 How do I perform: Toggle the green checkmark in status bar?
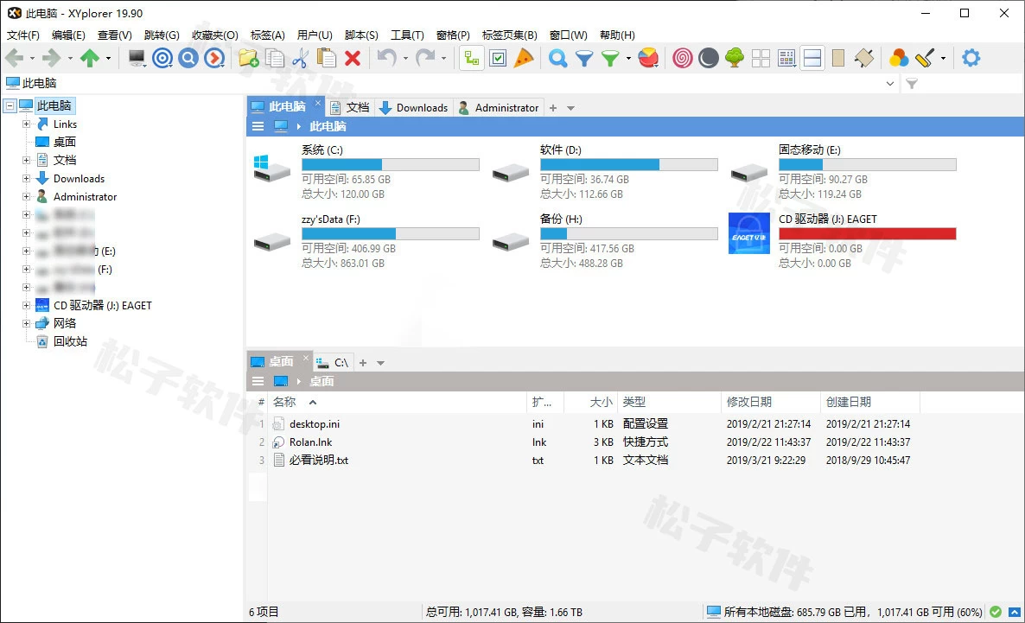996,612
